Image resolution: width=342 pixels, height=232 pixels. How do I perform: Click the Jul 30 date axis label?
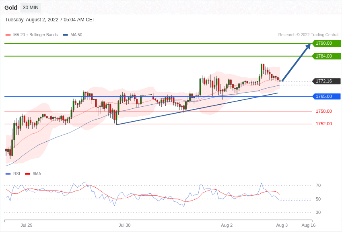125,225
